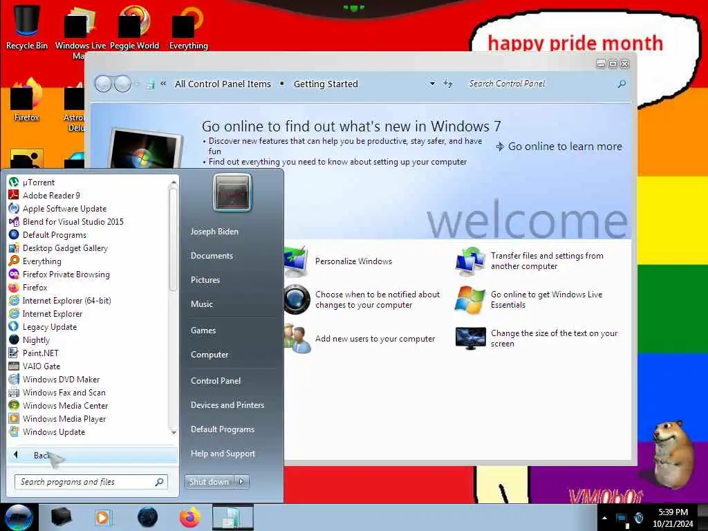Viewport: 708px width, 531px height.
Task: Click the All Control Panel Items breadcrumb
Action: click(x=223, y=84)
